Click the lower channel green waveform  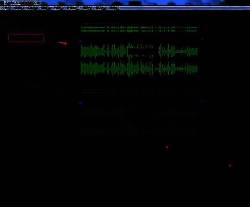(x=139, y=68)
